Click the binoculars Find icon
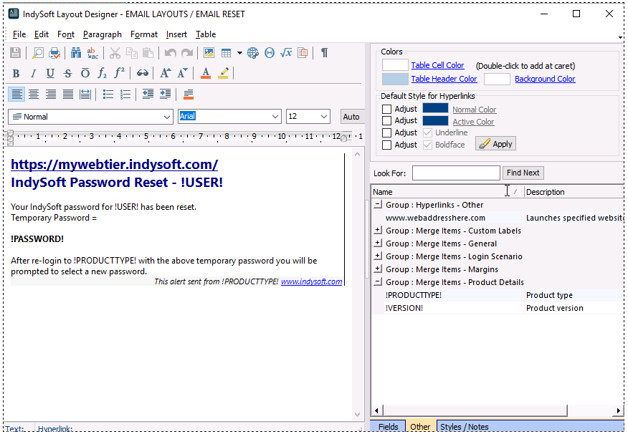The image size is (628, 434). click(75, 53)
